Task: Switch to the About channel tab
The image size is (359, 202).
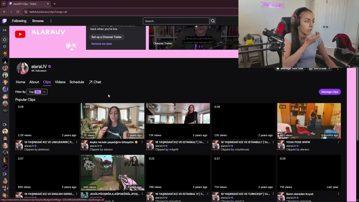Action: pos(34,82)
